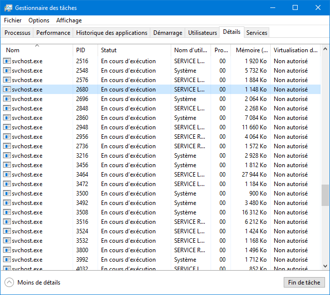This screenshot has height=295, width=330.
Task: Click the svchost.exe icon for PID 3500
Action: [7, 194]
